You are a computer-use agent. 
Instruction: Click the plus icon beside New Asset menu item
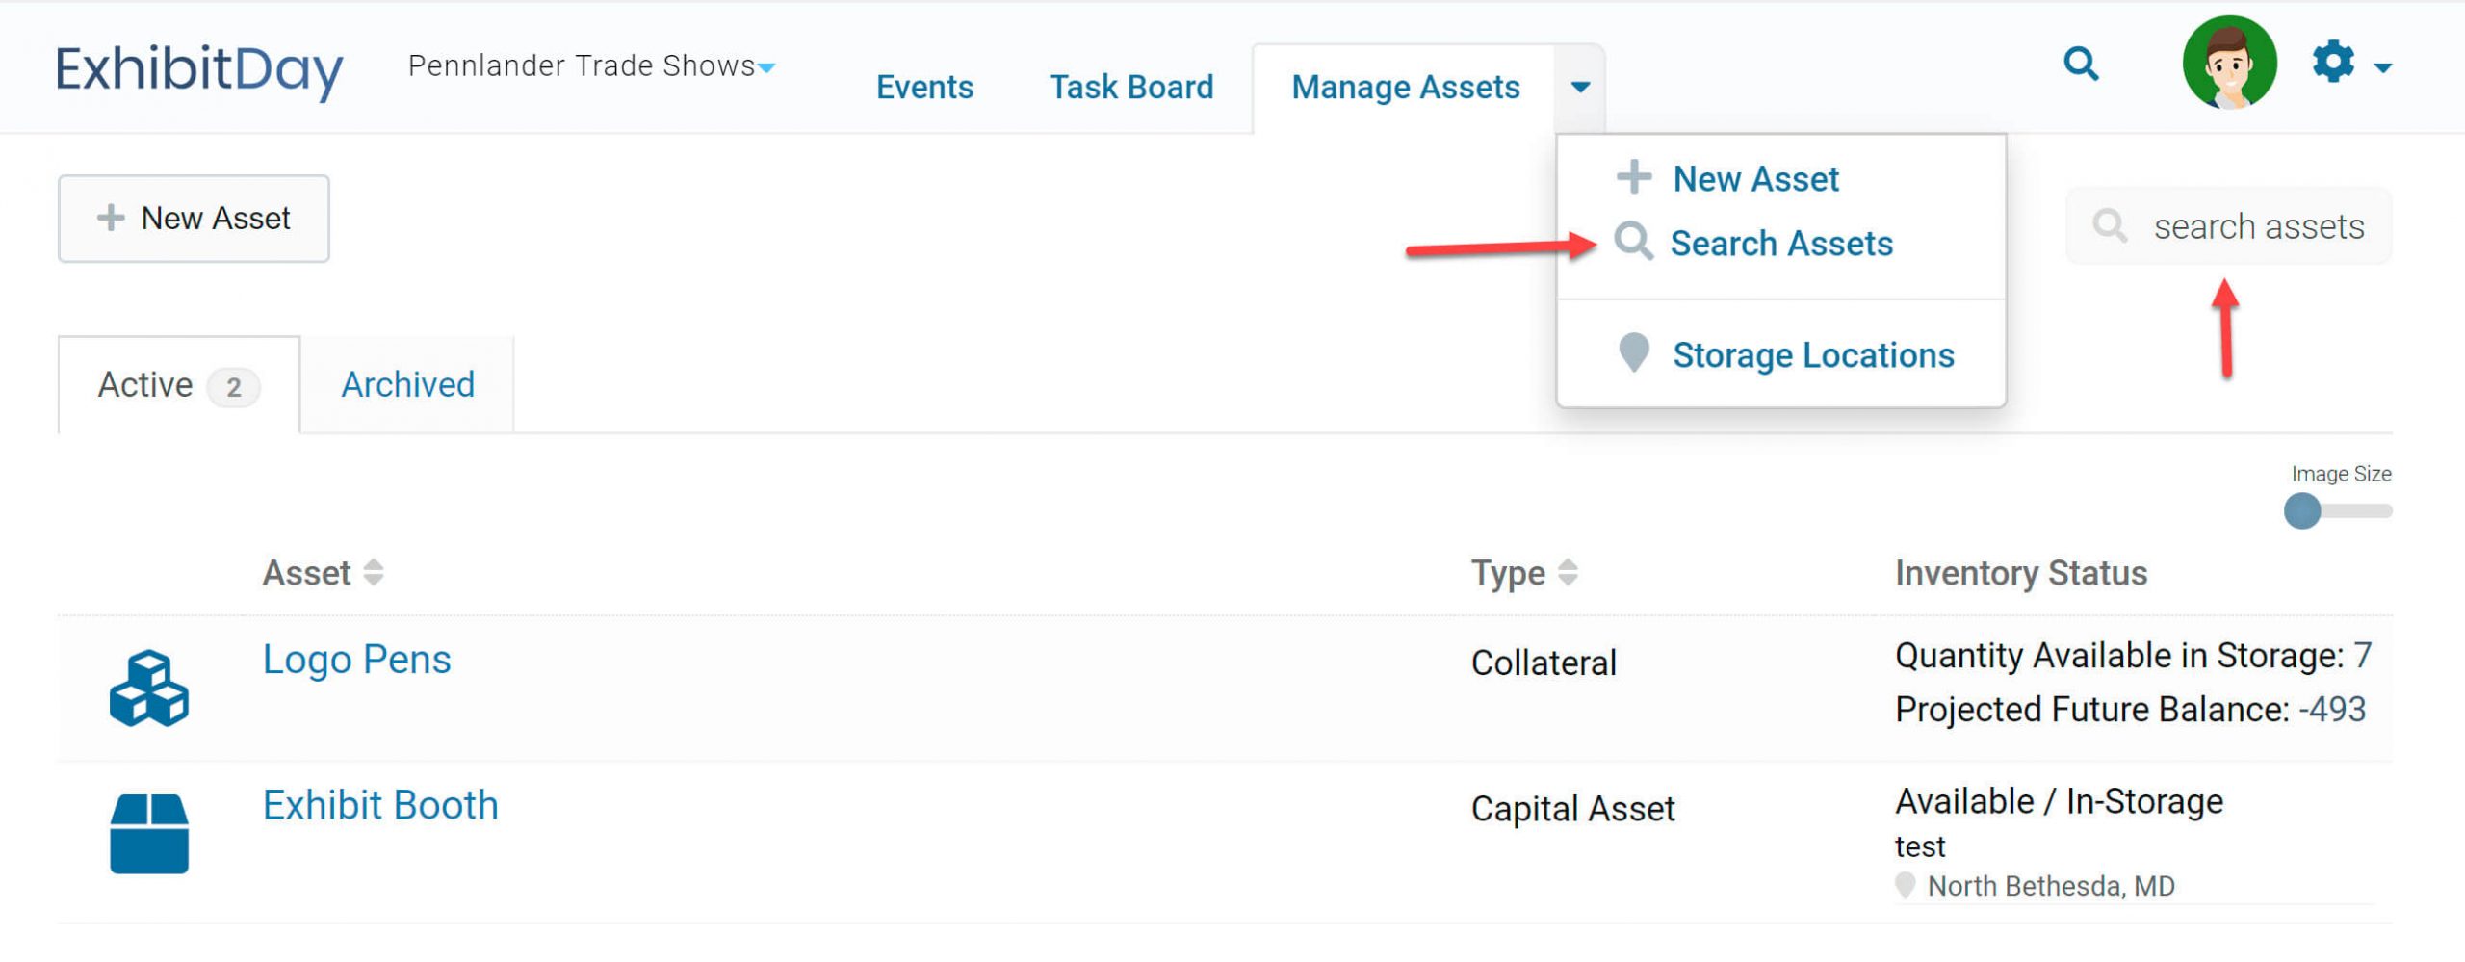(x=1634, y=177)
